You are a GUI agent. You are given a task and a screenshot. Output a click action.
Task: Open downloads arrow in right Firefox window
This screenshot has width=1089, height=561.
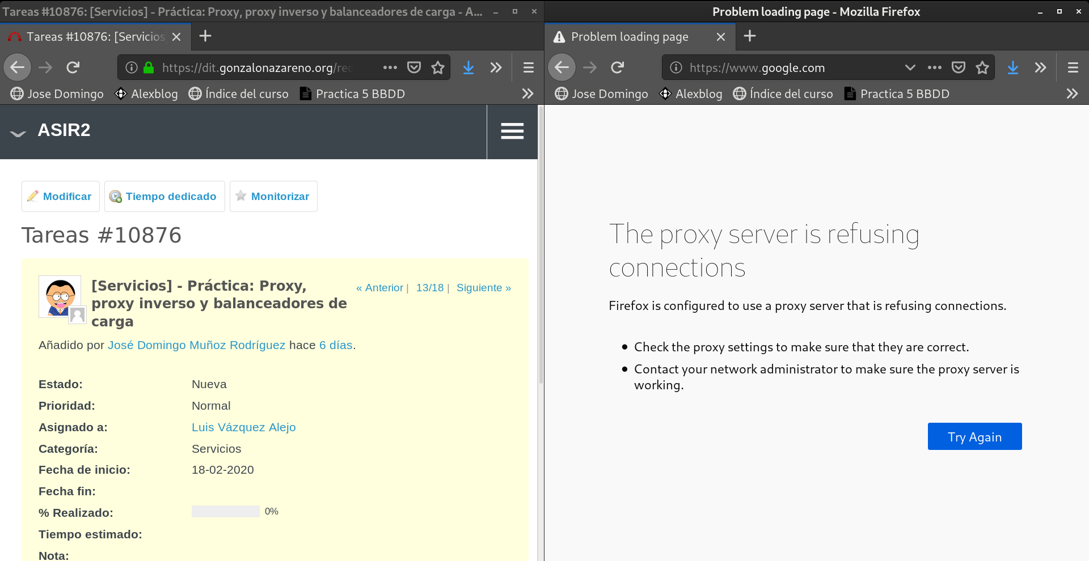(1012, 67)
